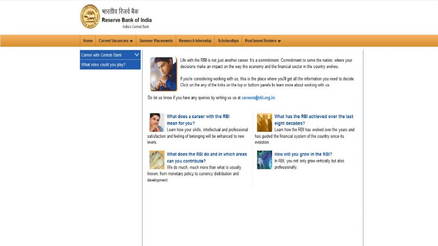438x246 pixels.
Task: Click text 'We do much, much more'
Action: tap(194, 174)
